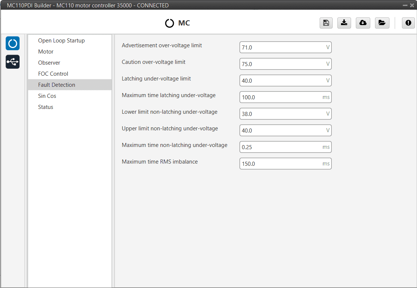Go to the FOC Control section
Image resolution: width=417 pixels, height=288 pixels.
pyautogui.click(x=70, y=74)
